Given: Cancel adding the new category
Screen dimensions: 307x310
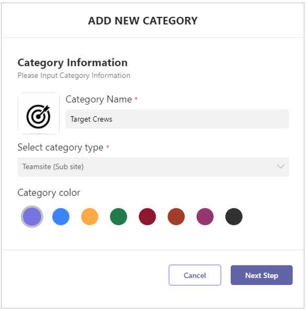Looking at the screenshot, I should (195, 275).
